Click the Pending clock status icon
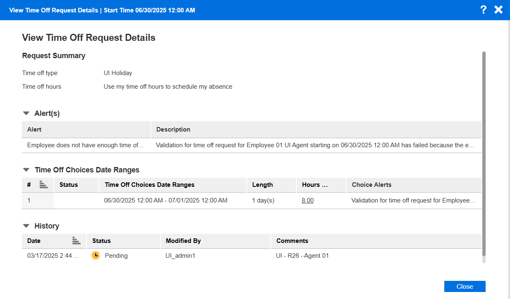 click(95, 256)
